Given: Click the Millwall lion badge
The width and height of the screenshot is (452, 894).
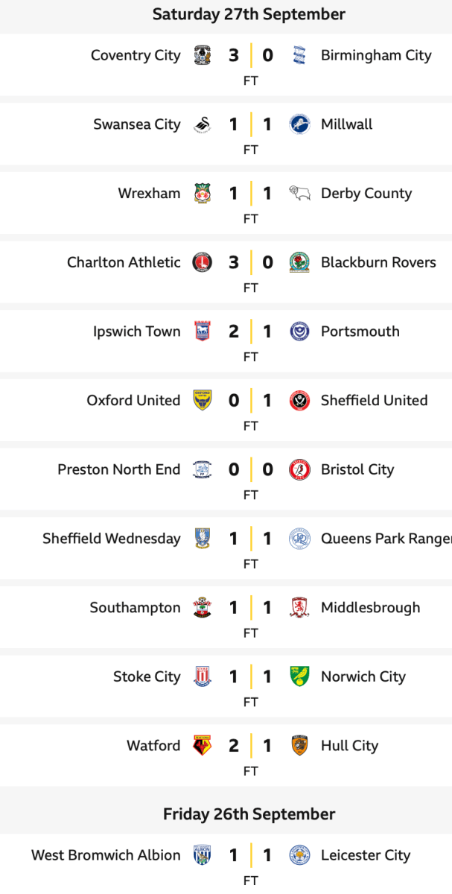Looking at the screenshot, I should [299, 125].
